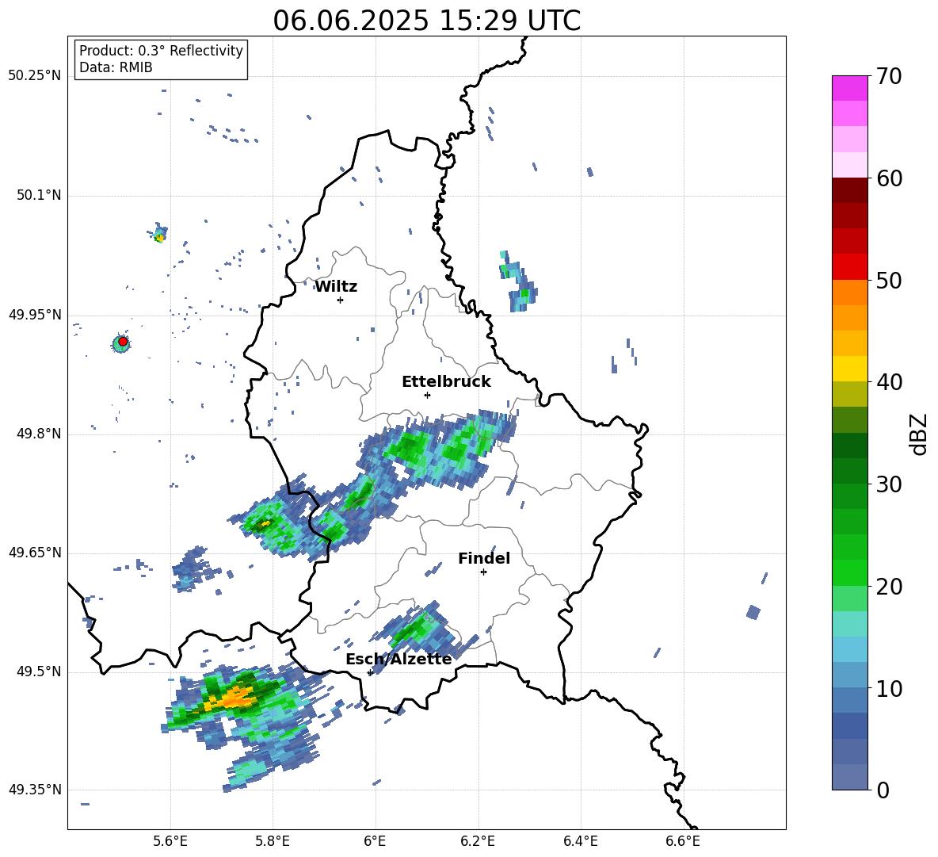Select the Wiltz city label
938x857 pixels.
(x=336, y=287)
